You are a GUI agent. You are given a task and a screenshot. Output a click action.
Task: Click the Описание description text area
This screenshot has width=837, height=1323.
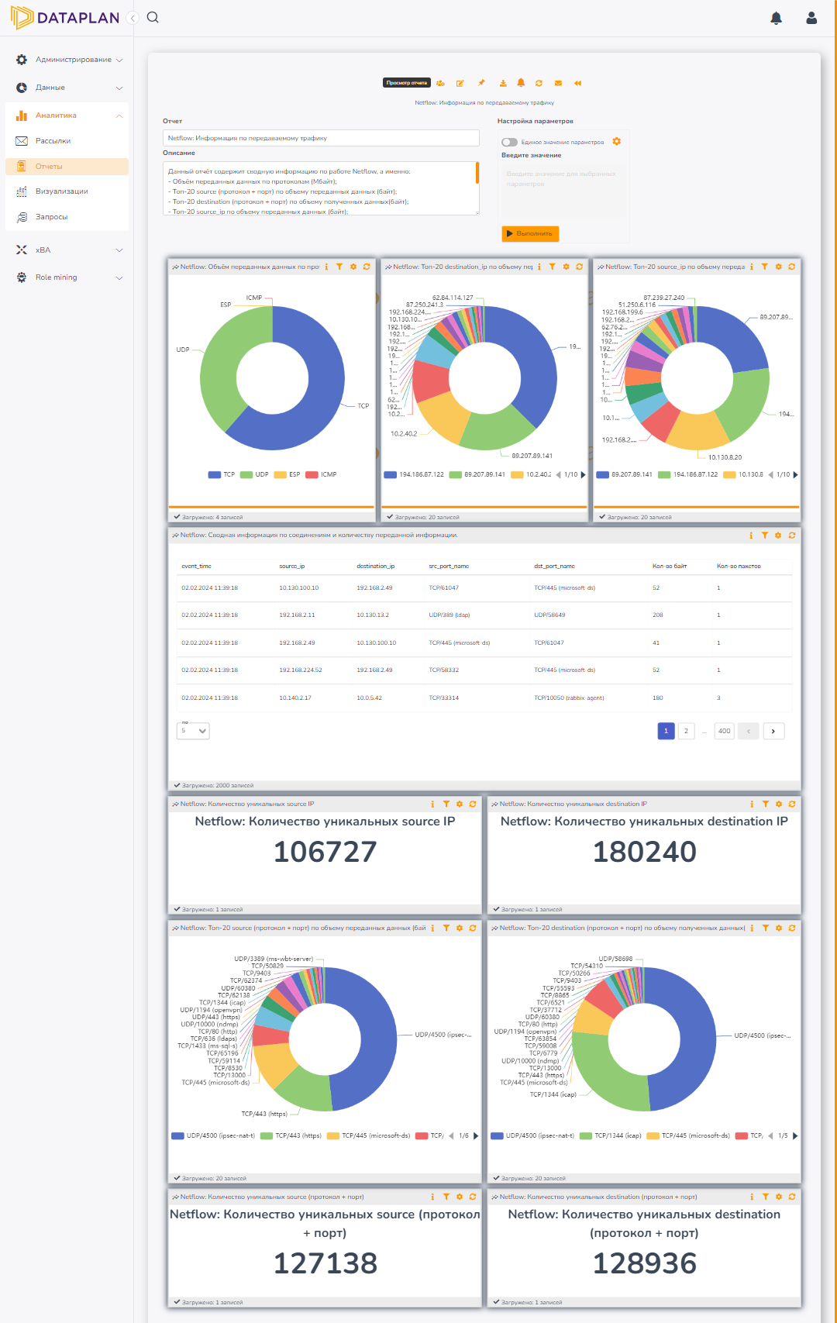pyautogui.click(x=321, y=188)
